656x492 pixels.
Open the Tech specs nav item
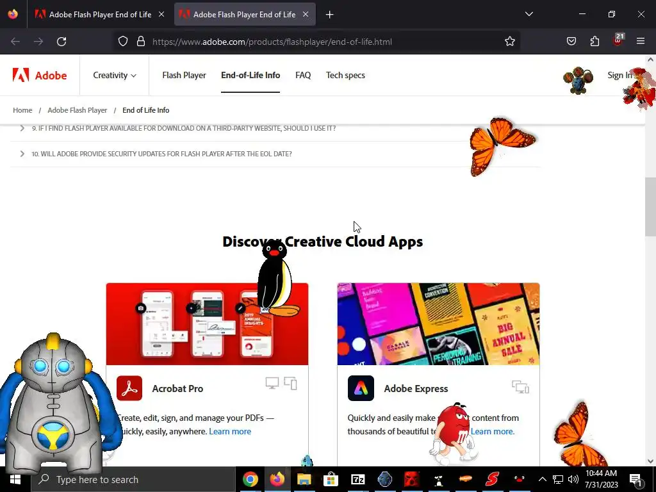point(345,76)
